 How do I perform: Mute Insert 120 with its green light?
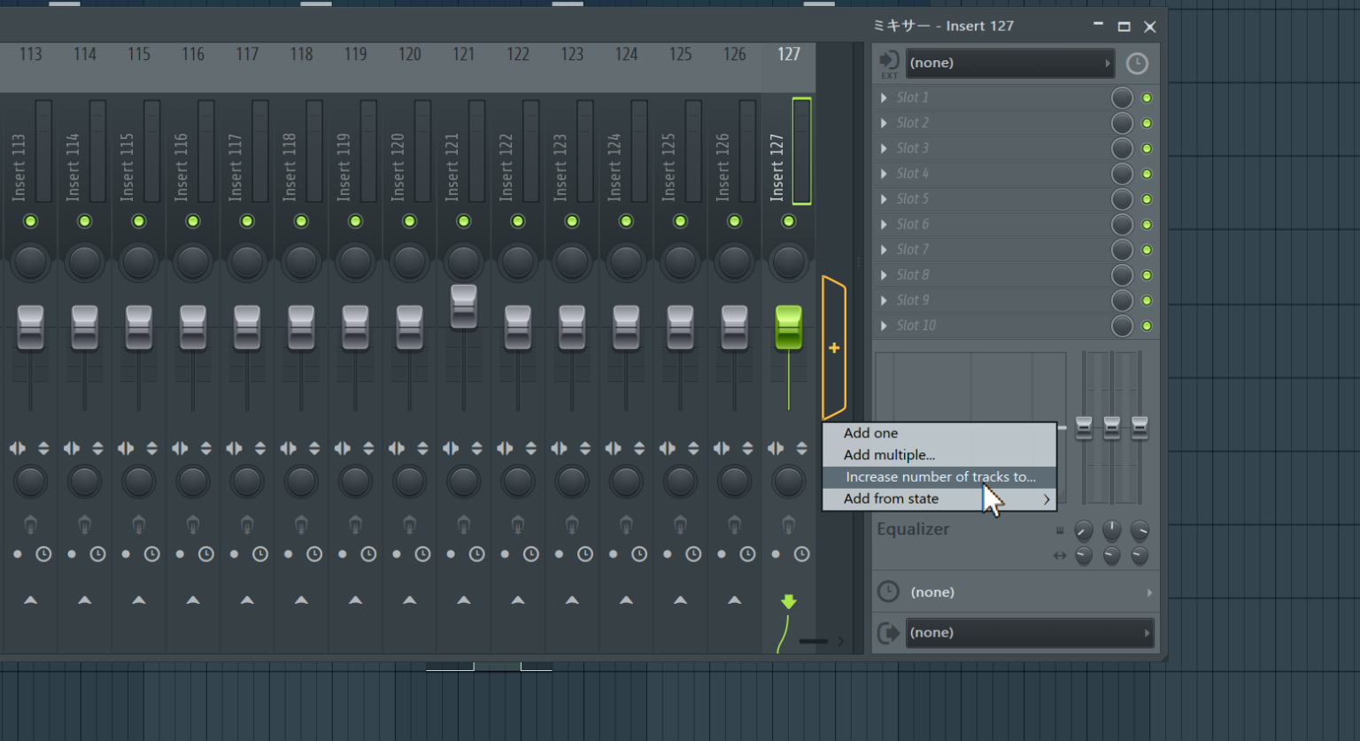(x=409, y=221)
